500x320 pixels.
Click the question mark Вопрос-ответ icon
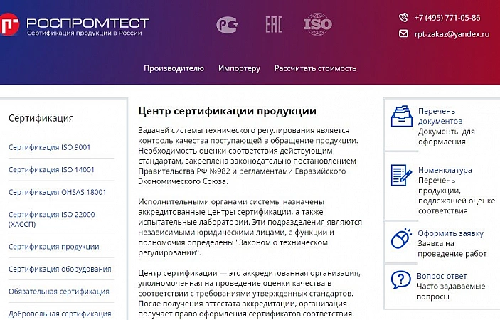[x=402, y=279]
